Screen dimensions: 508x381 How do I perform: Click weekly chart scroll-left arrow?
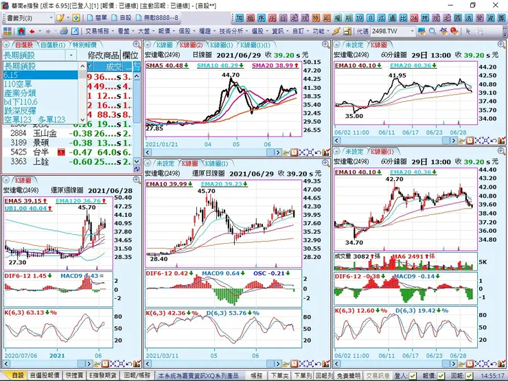pyautogui.click(x=6, y=364)
